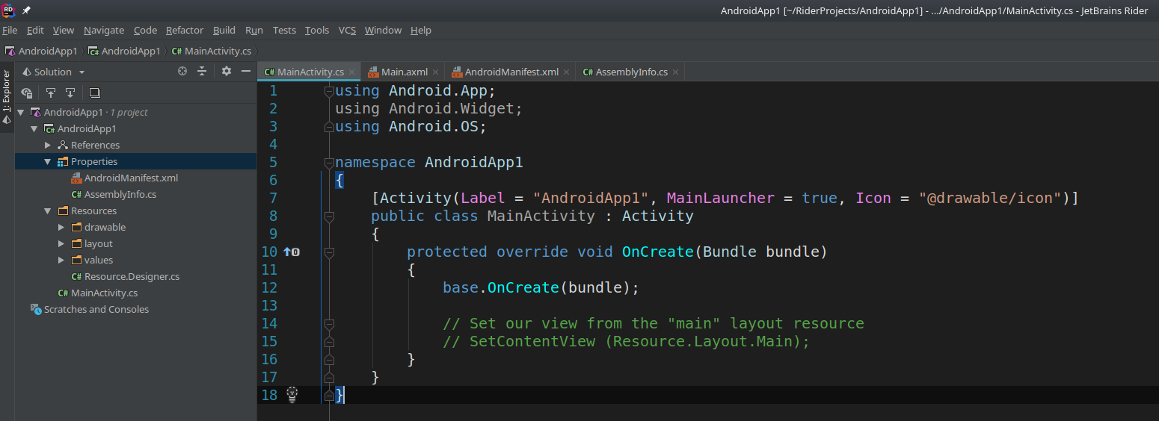Select MainActivity.cs in the solution tree

pyautogui.click(x=104, y=293)
